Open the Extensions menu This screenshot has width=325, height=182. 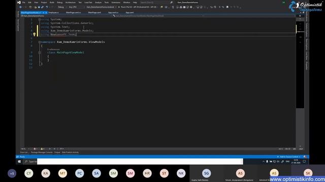pyautogui.click(x=116, y=3)
